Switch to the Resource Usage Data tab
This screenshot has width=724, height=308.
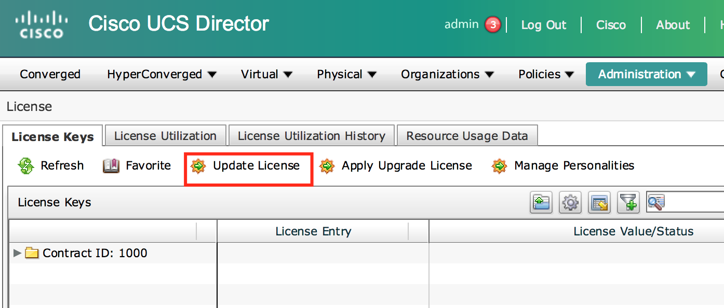467,136
